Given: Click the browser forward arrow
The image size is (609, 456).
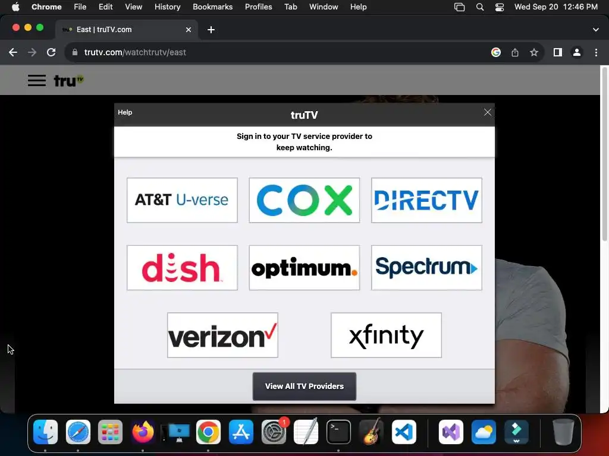Looking at the screenshot, I should (x=32, y=52).
